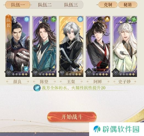Tap the earth element icon on 阿蝉's card

point(107,19)
